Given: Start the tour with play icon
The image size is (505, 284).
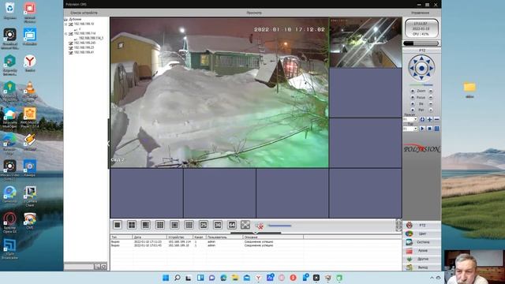Looking at the screenshot, I should (x=422, y=129).
